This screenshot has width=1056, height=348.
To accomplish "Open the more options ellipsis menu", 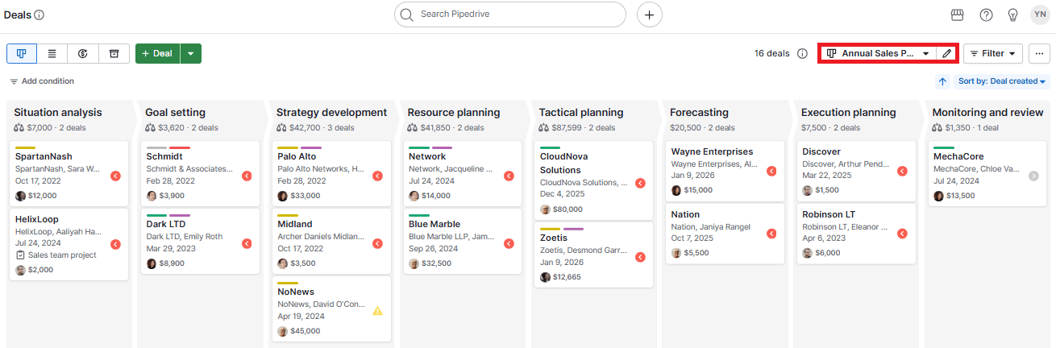I will [x=1039, y=53].
